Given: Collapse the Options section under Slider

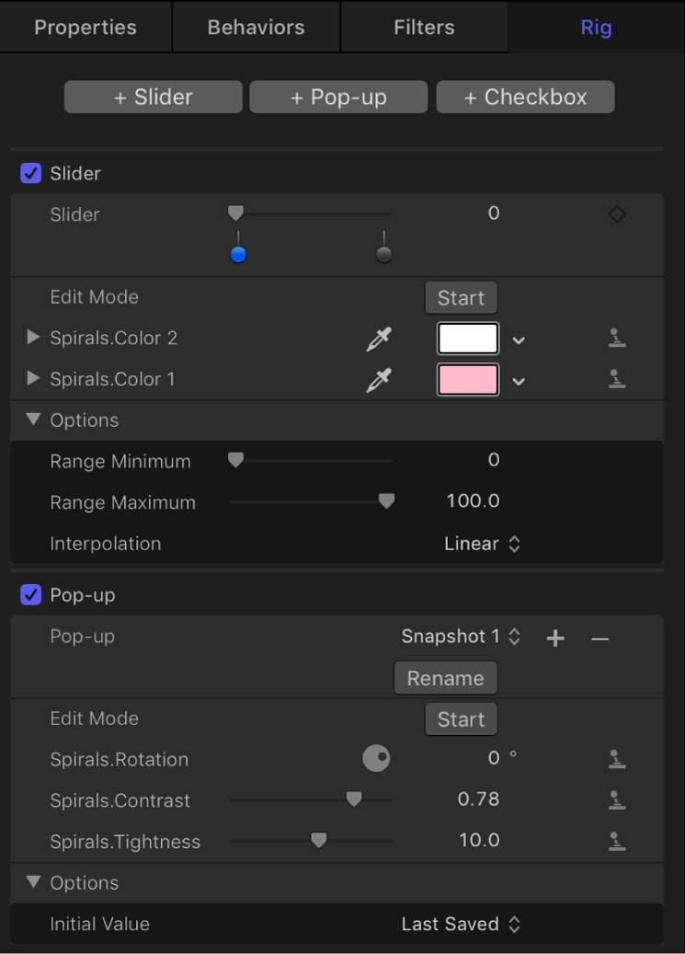Looking at the screenshot, I should [x=33, y=420].
